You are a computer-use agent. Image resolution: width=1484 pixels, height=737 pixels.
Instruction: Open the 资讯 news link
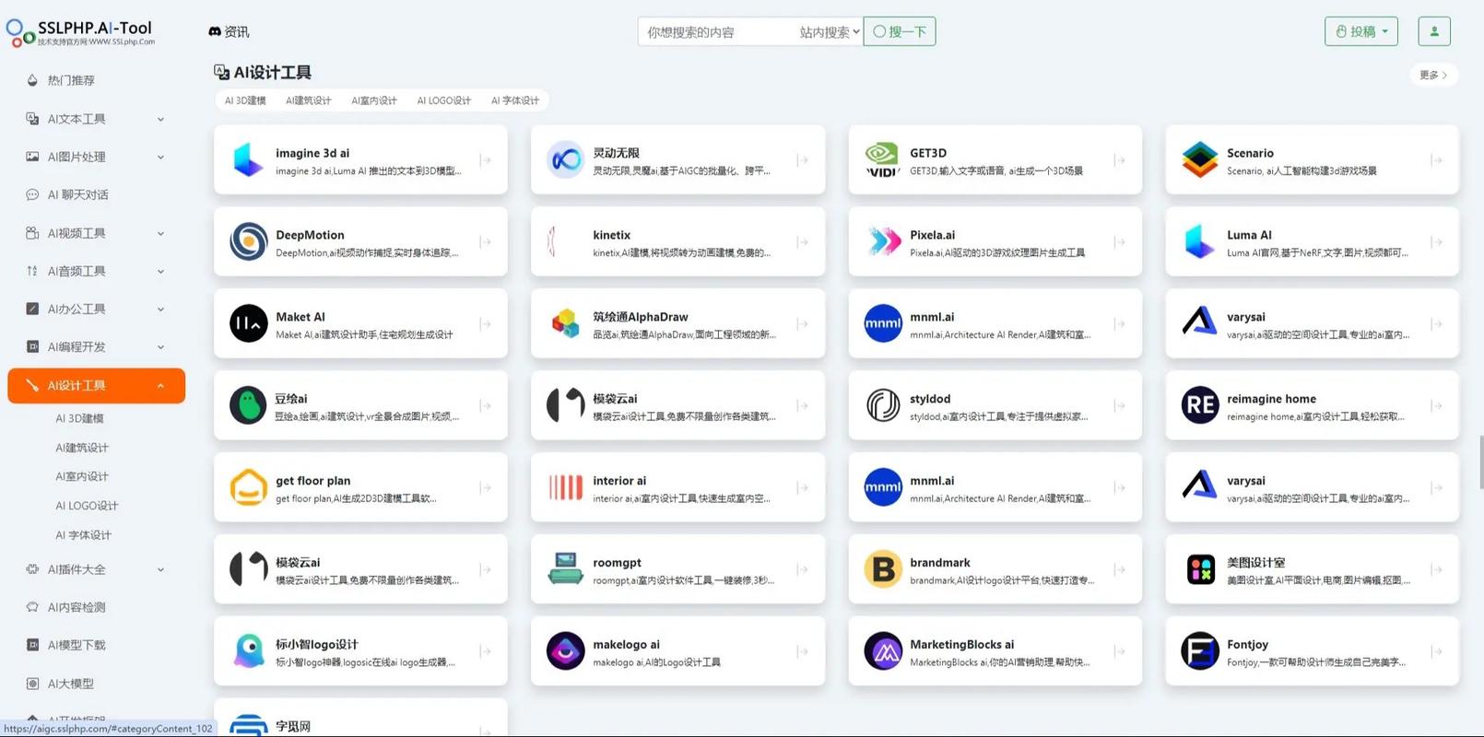[229, 31]
